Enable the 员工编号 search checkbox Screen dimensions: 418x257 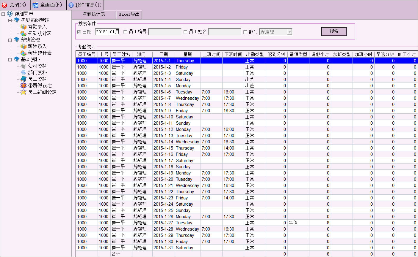point(125,32)
